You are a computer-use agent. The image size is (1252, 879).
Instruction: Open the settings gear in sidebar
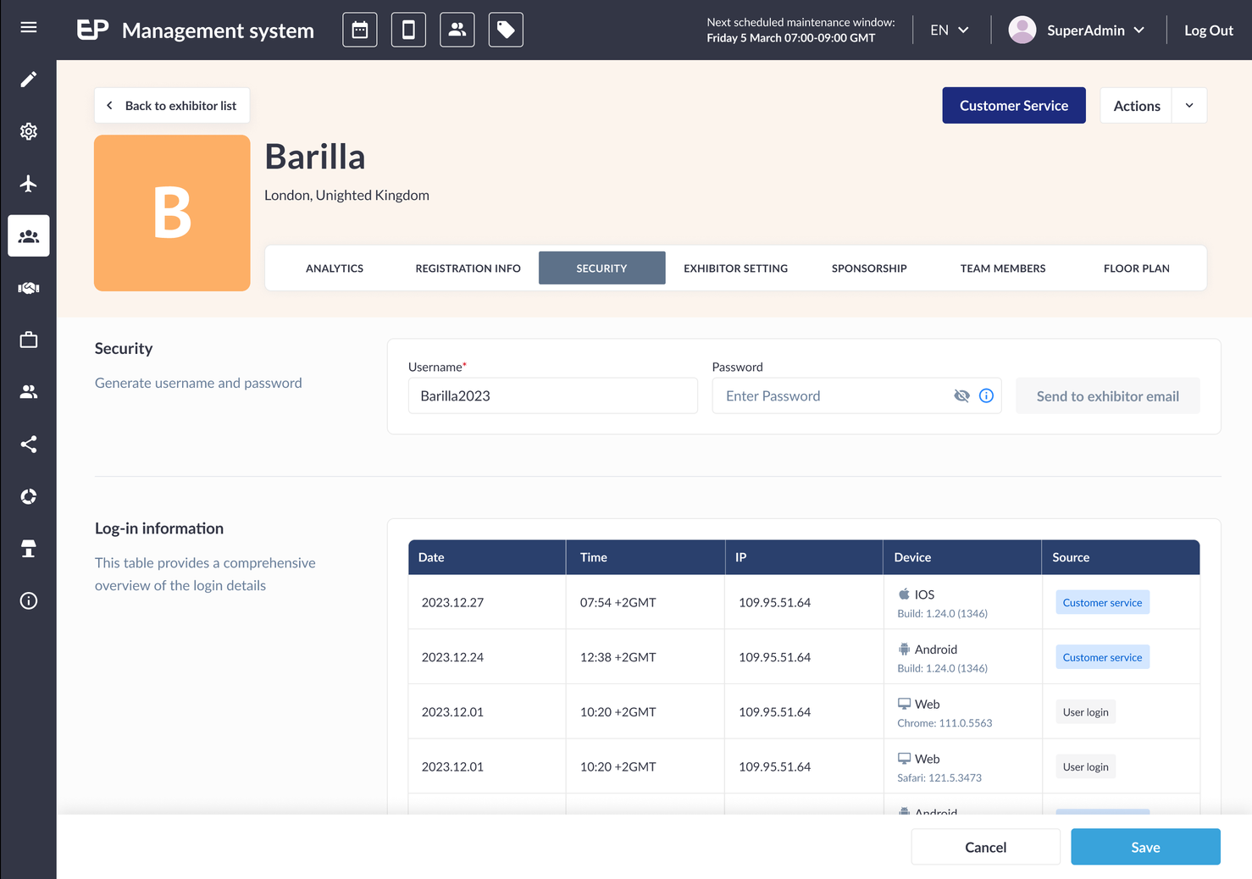[29, 131]
